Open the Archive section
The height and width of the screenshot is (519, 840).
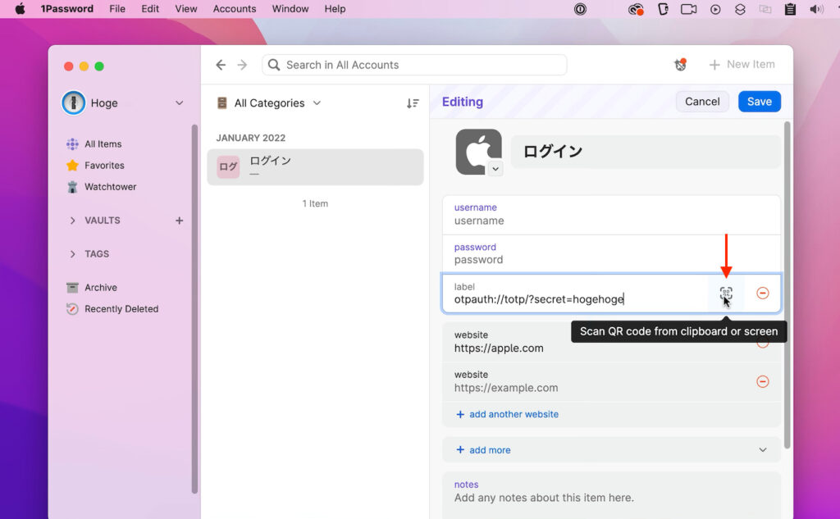point(100,288)
